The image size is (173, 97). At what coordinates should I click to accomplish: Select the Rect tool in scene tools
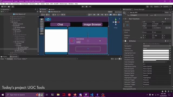point(42,29)
